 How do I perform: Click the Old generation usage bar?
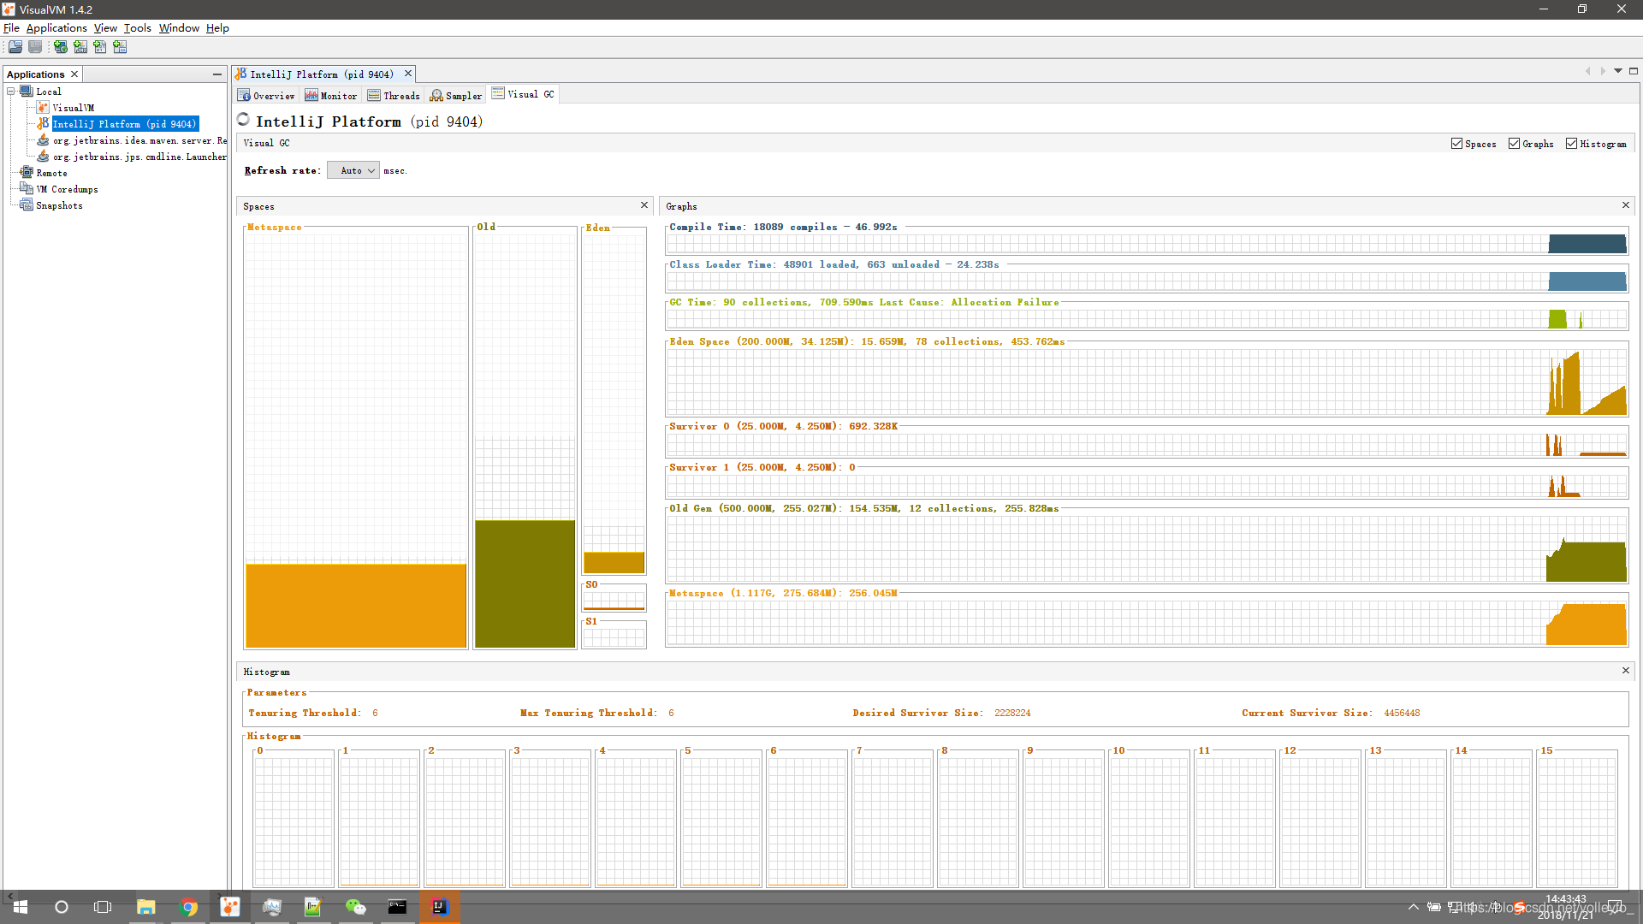[x=525, y=583]
